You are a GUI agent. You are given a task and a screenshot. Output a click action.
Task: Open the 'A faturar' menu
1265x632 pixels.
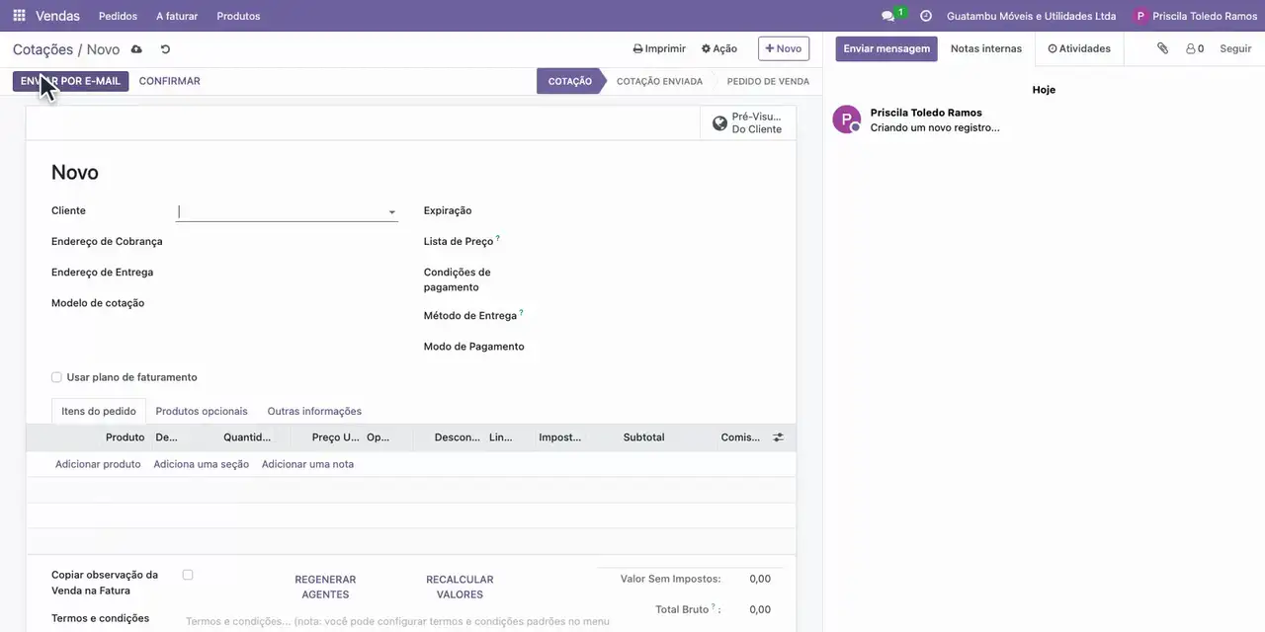[x=177, y=16]
